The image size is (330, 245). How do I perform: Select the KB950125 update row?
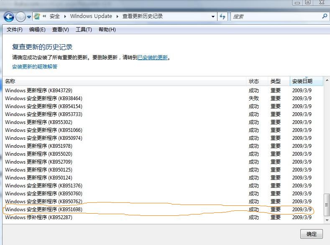tap(163, 170)
